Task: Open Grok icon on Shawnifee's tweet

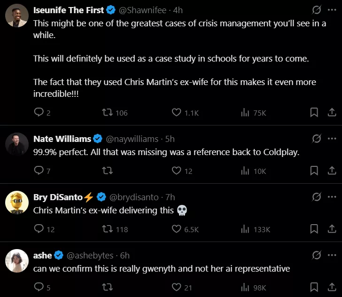Action: click(317, 10)
